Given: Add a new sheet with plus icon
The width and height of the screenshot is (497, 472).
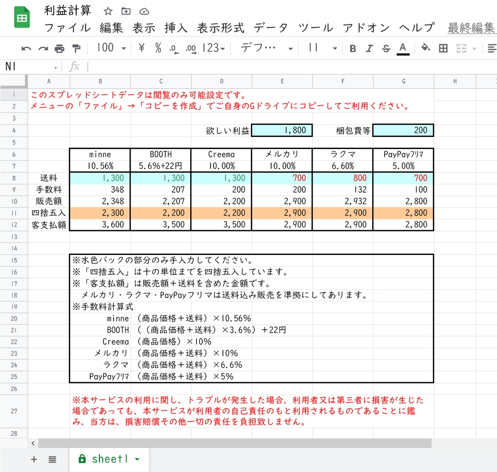Looking at the screenshot, I should 34,459.
